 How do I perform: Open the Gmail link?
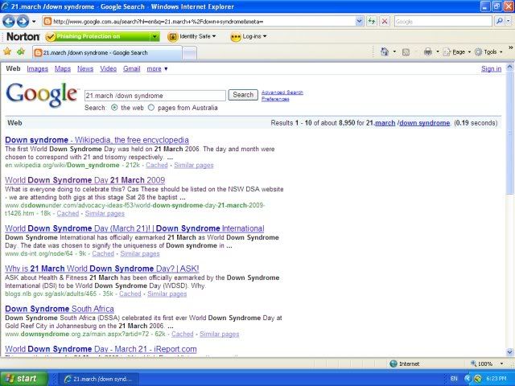(x=132, y=69)
